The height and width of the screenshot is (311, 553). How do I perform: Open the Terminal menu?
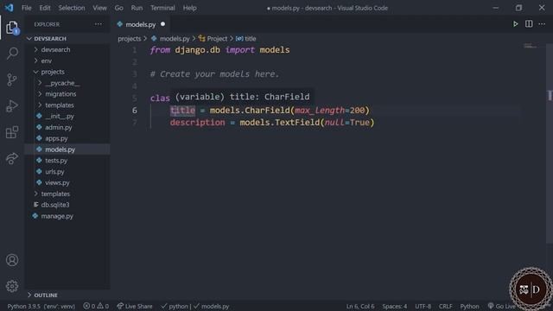click(162, 8)
